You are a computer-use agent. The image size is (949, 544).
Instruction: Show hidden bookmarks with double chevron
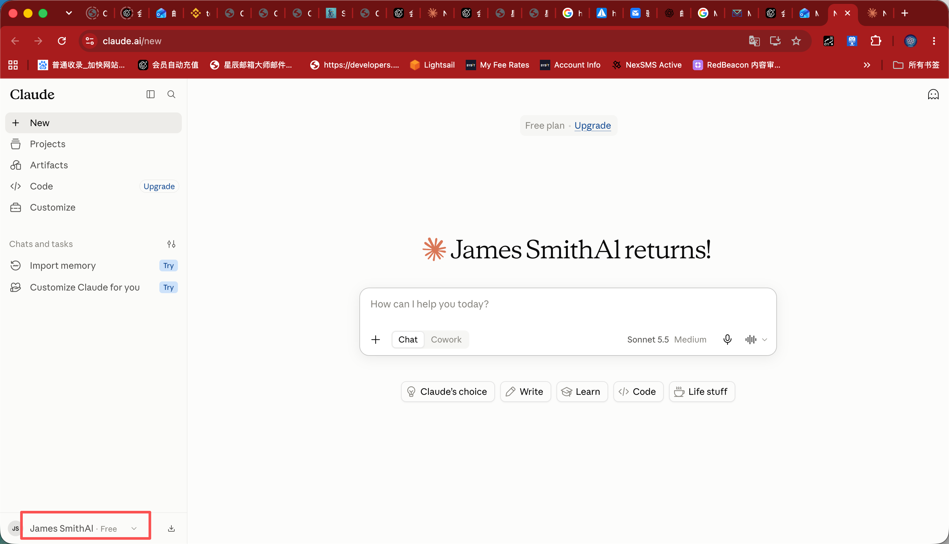tap(867, 65)
